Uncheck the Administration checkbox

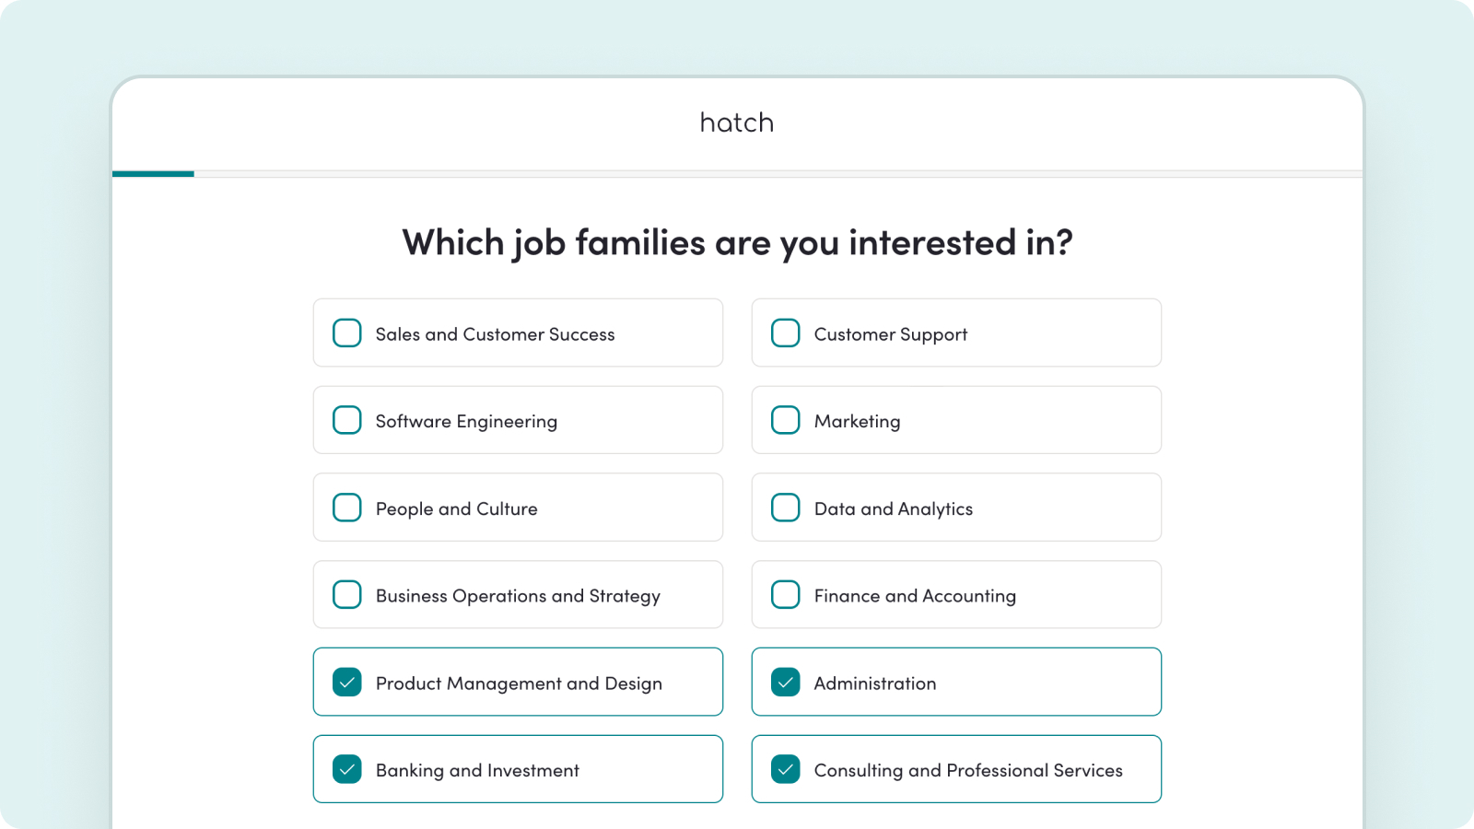786,682
